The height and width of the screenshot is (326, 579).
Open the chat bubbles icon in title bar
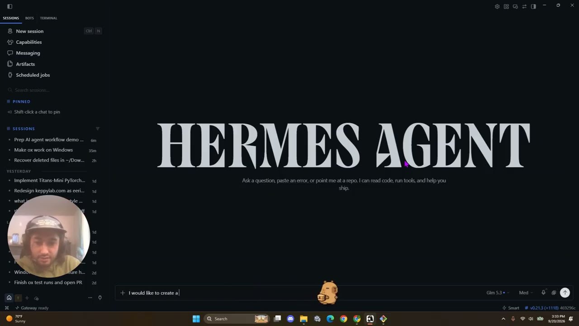(x=515, y=6)
